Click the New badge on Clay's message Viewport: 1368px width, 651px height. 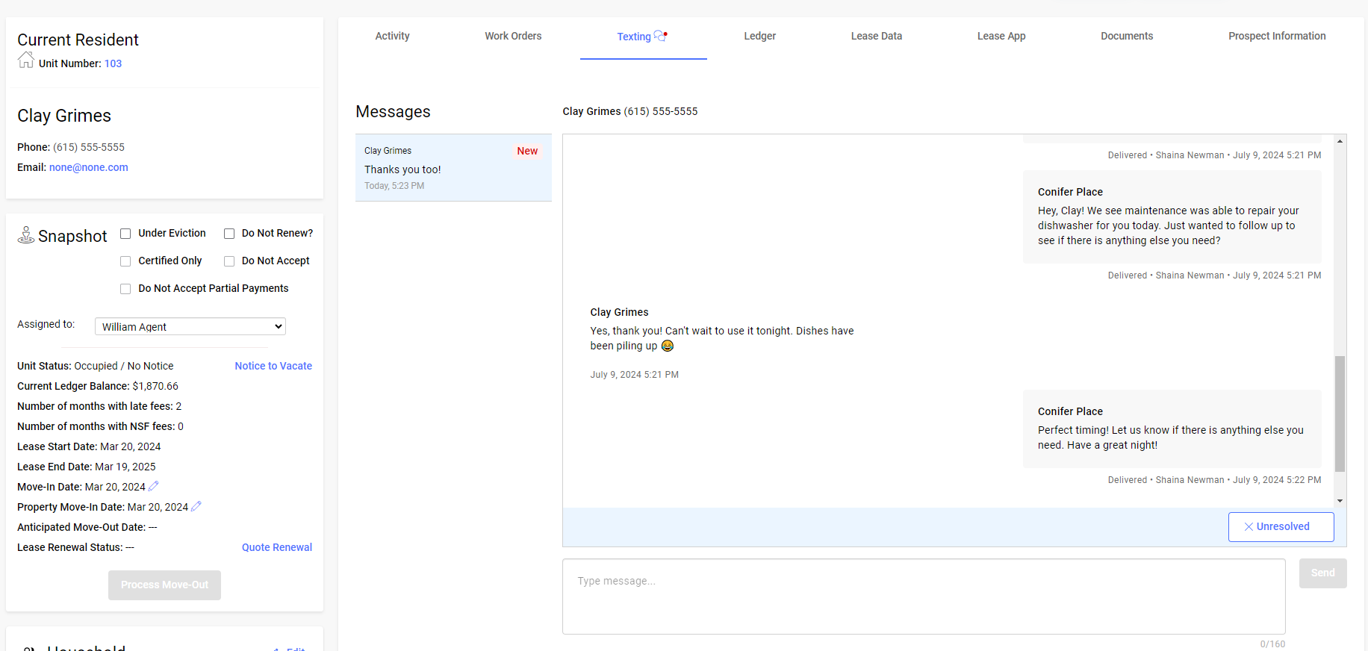(527, 151)
